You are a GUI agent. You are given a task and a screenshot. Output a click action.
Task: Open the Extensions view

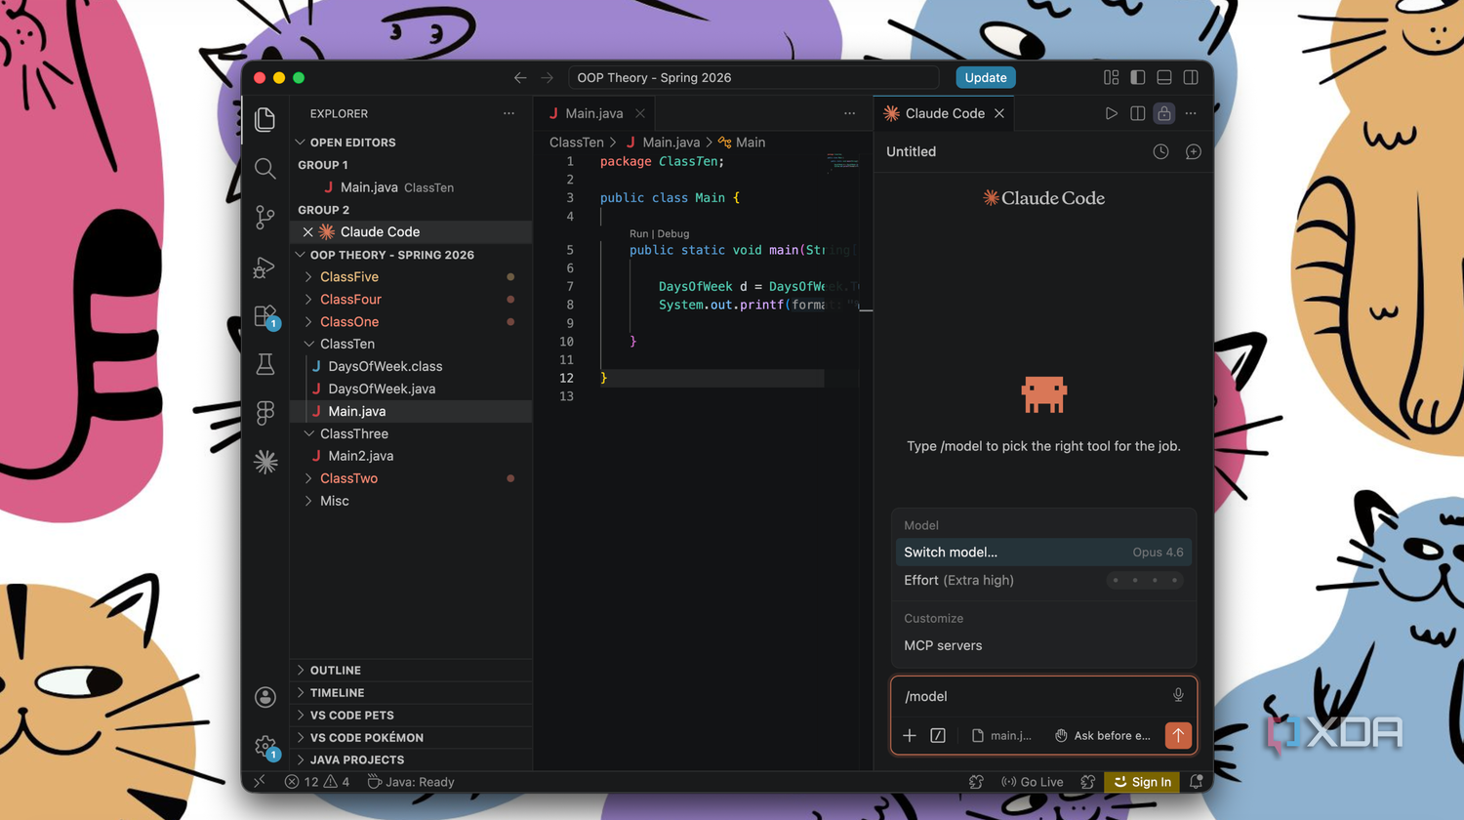click(x=265, y=315)
